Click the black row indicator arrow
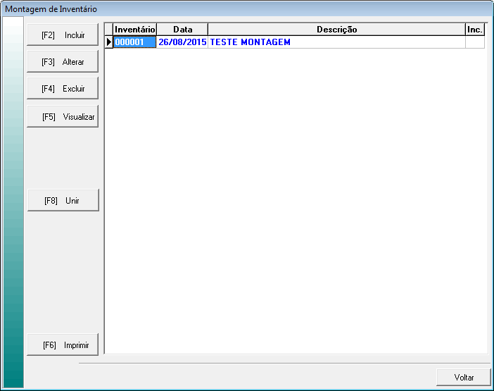This screenshot has width=494, height=391. point(109,42)
